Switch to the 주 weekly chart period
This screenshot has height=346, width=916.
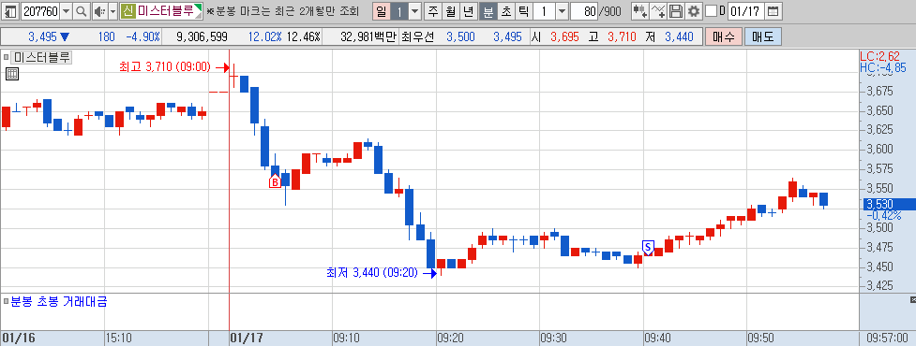click(x=432, y=10)
